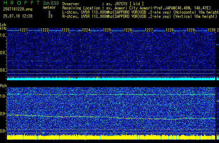Click the yellow meteor marker below 1223 in Lch
219x143 pixels.
(x=70, y=78)
